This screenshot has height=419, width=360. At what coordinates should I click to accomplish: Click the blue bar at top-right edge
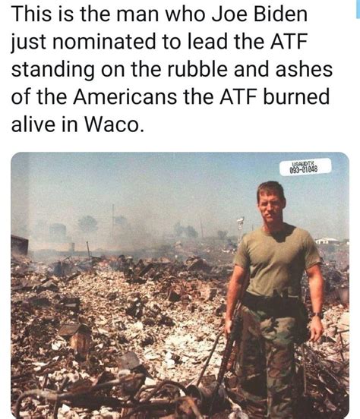tap(358, 9)
